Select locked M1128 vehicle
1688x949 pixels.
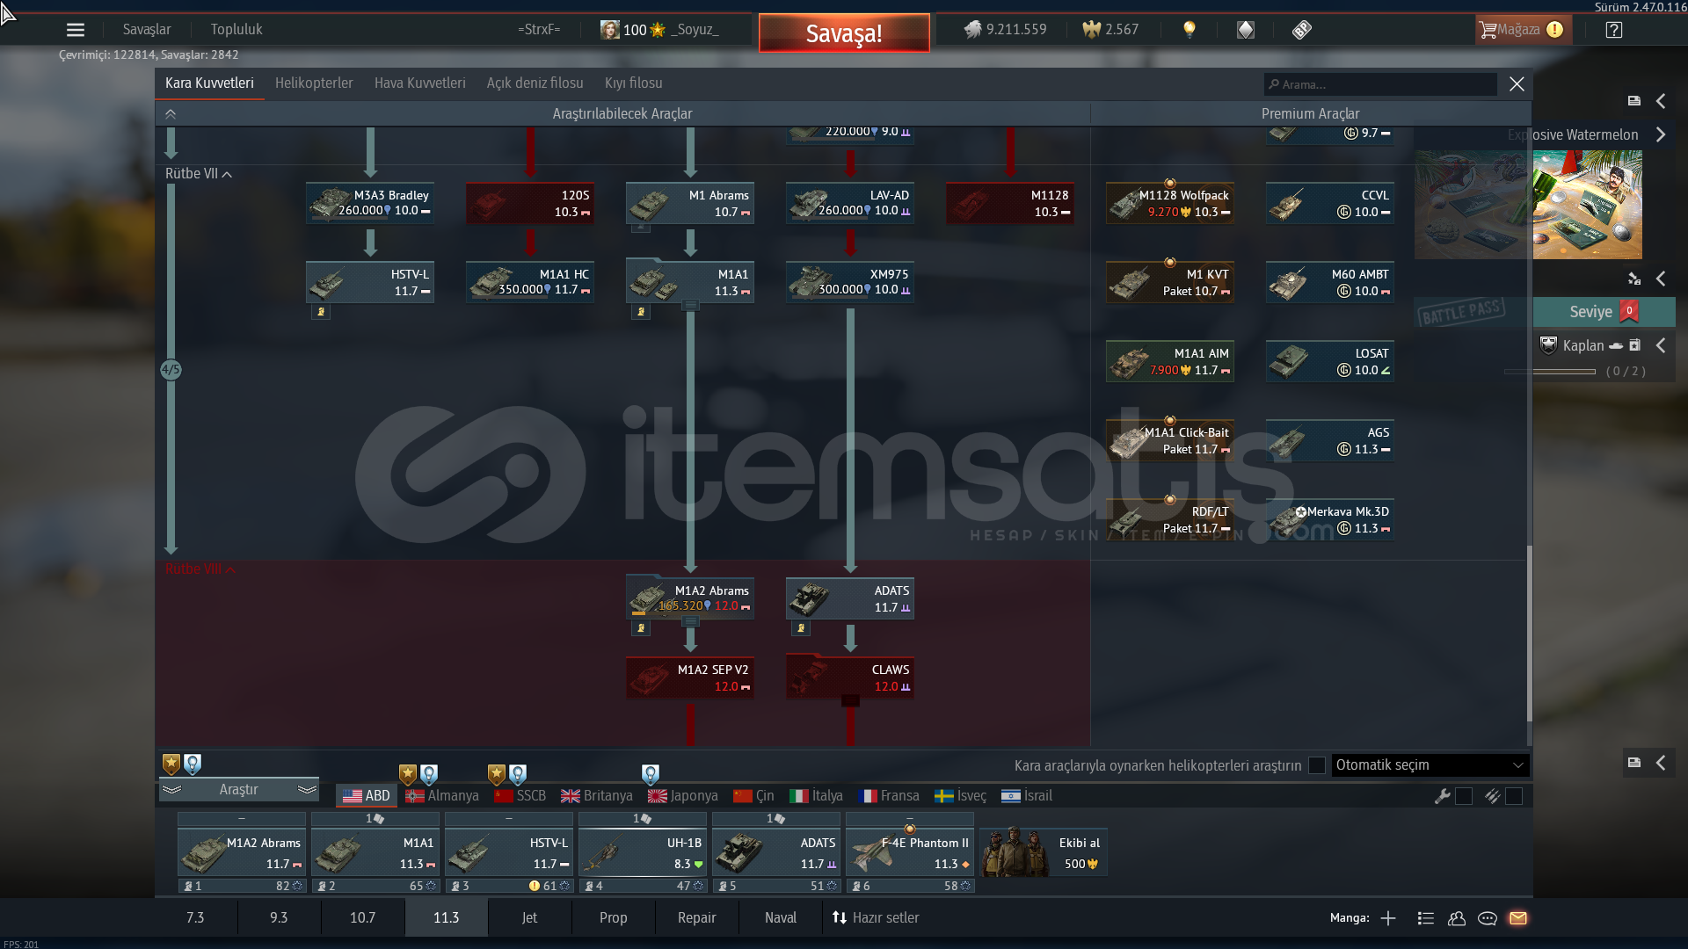coord(1010,203)
